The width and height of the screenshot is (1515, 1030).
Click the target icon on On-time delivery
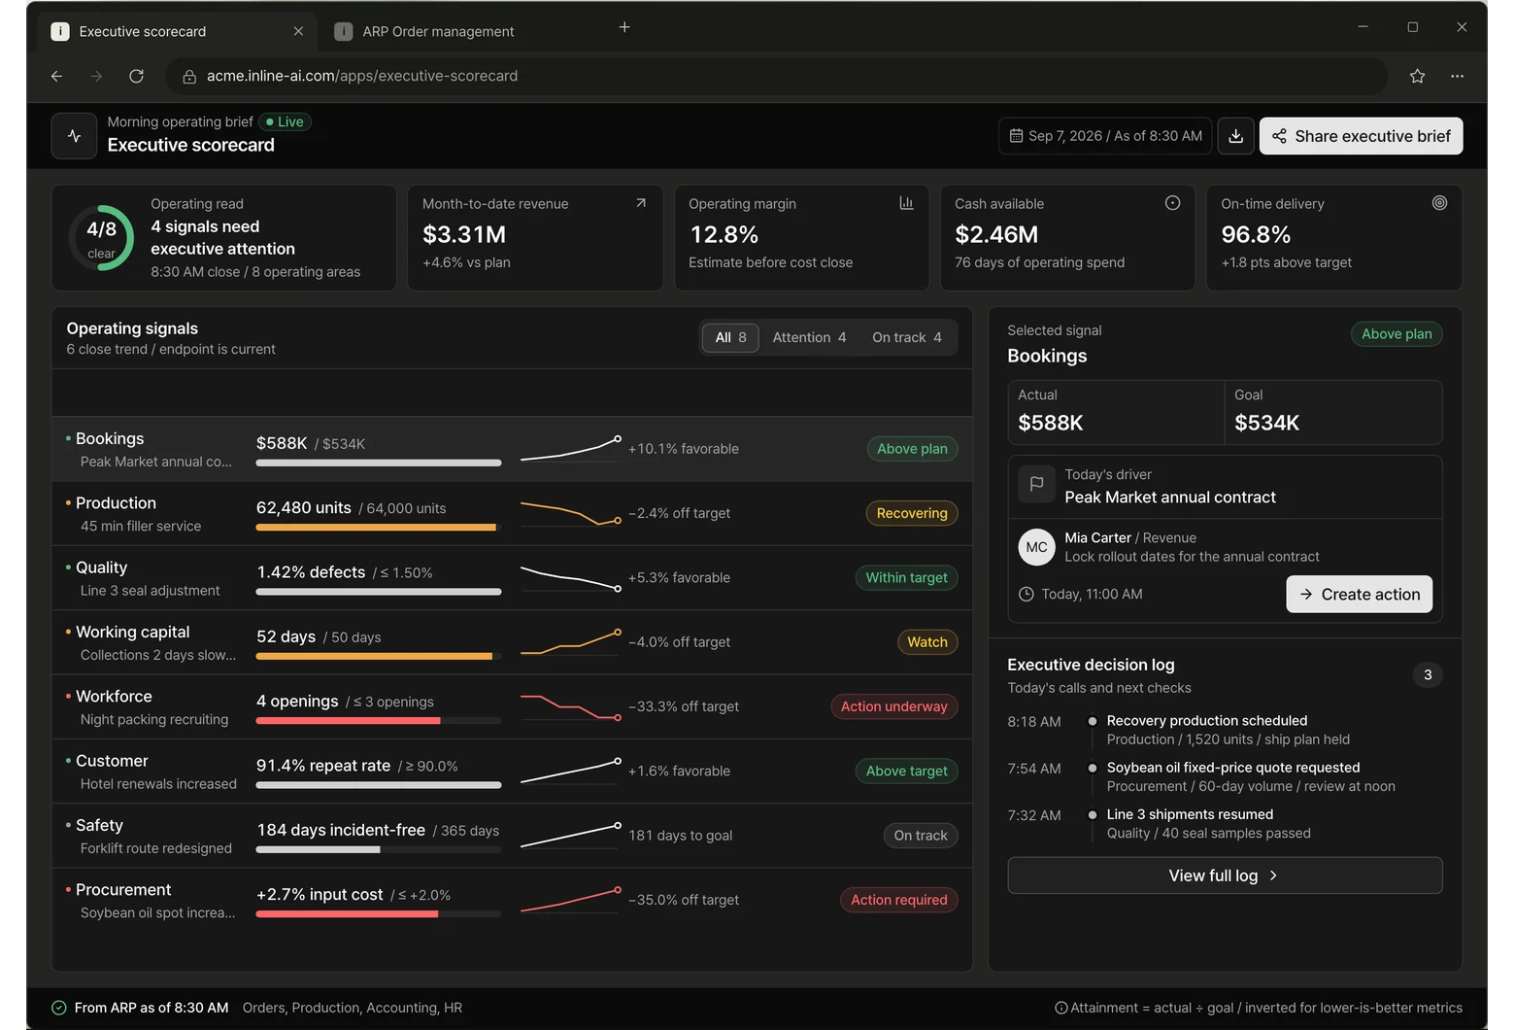click(x=1439, y=203)
